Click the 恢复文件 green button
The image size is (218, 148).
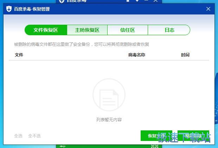click(156, 136)
